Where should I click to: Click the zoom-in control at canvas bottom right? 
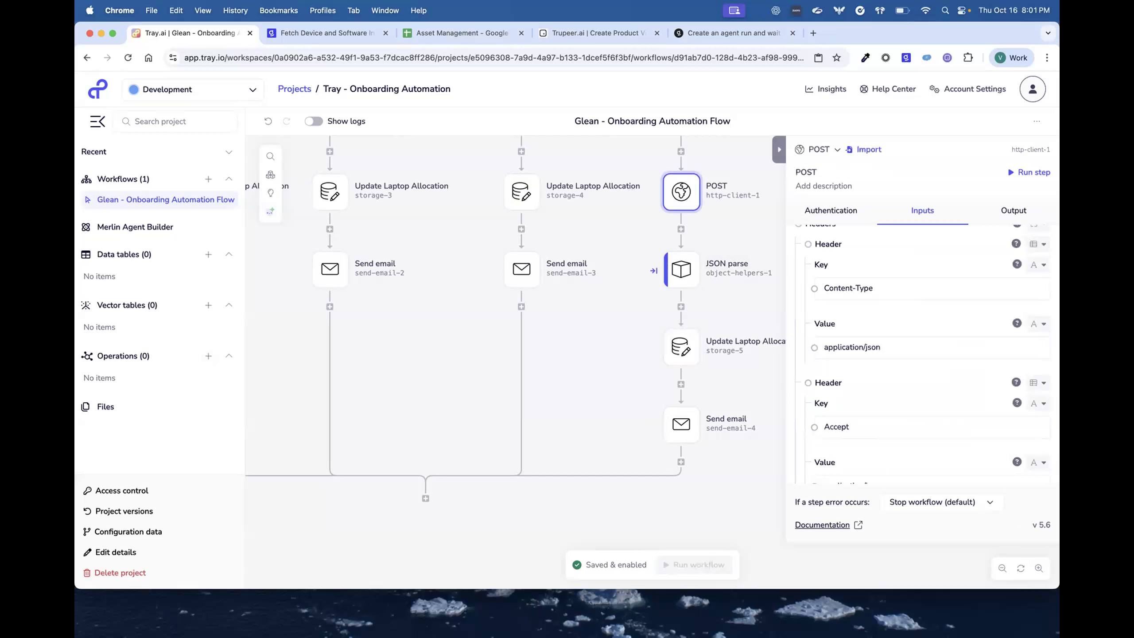pos(1039,568)
